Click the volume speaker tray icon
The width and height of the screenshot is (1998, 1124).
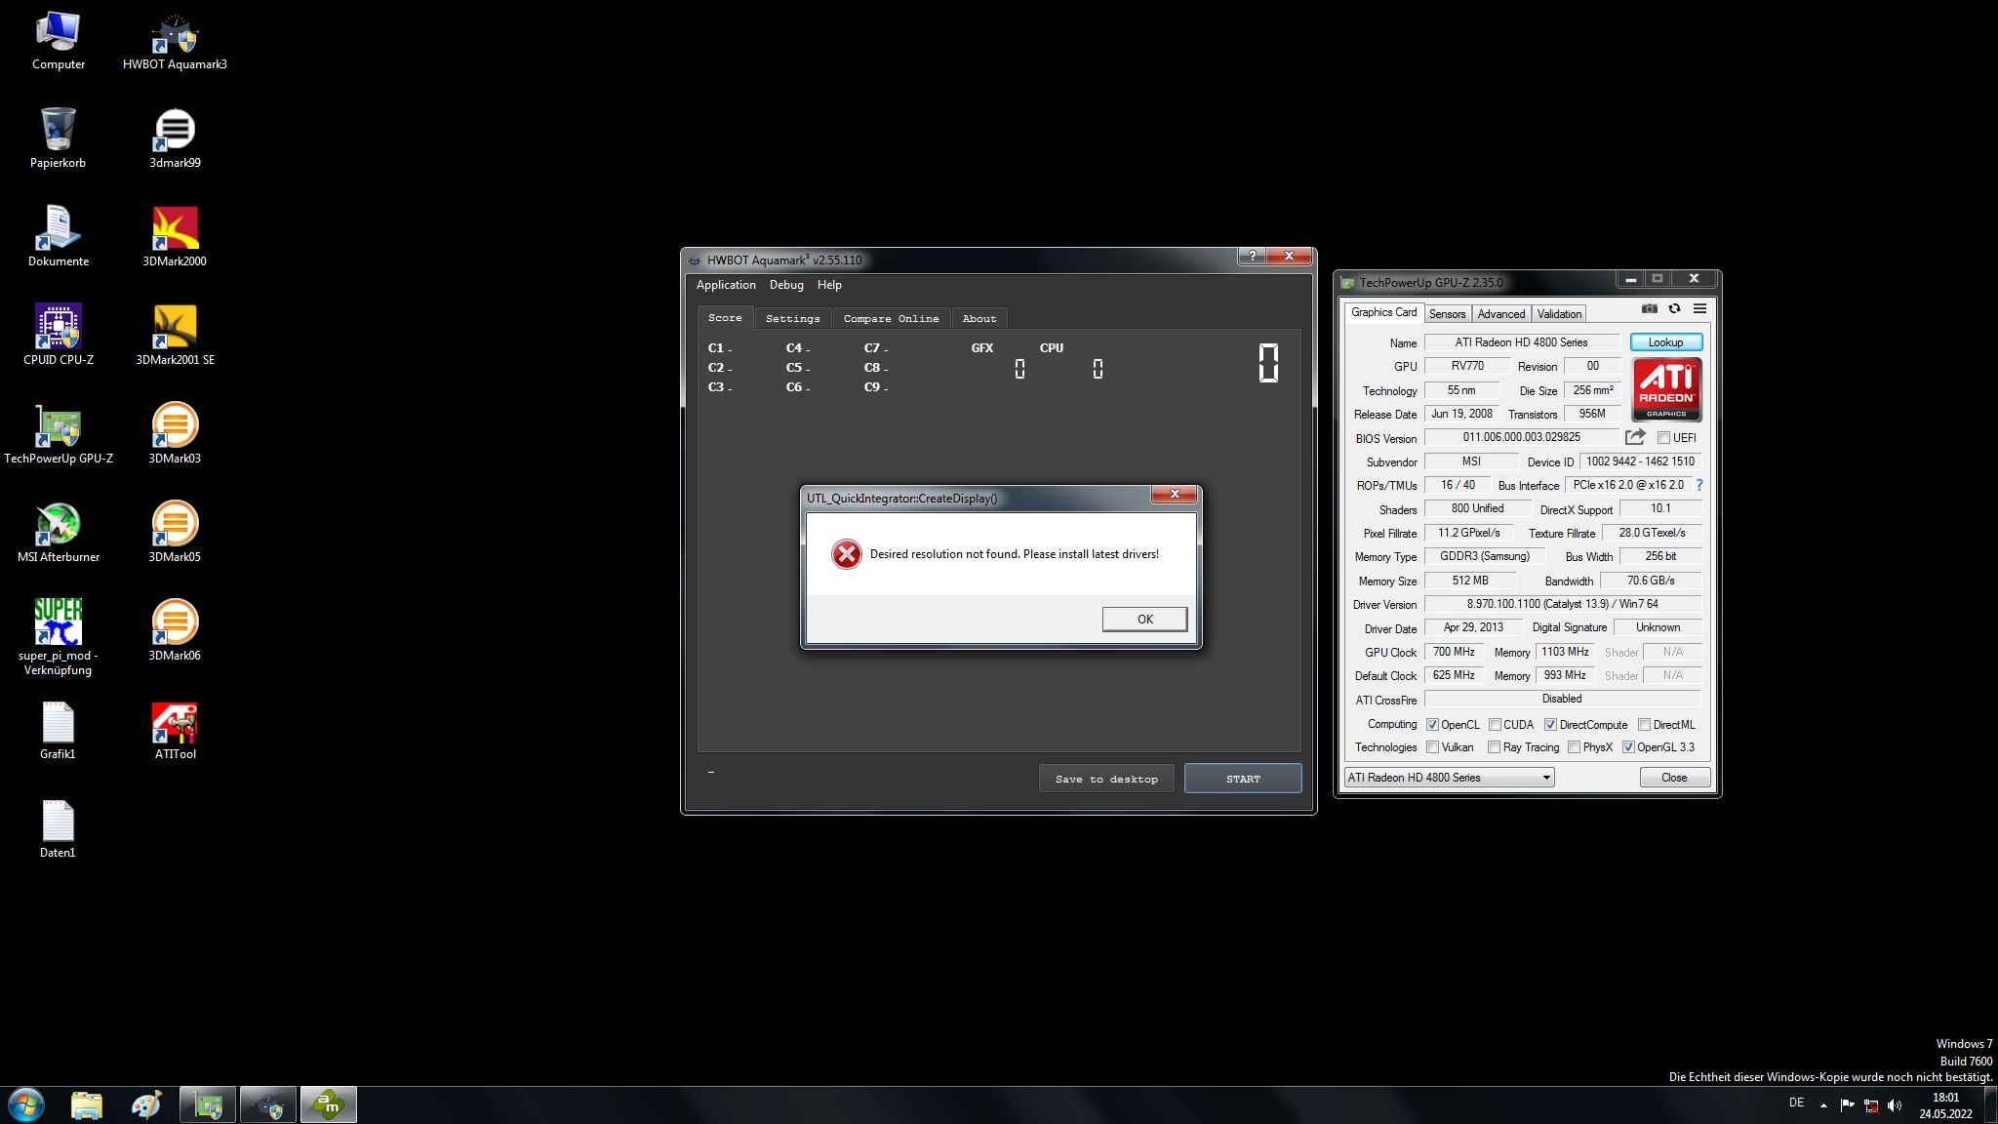click(1895, 1105)
